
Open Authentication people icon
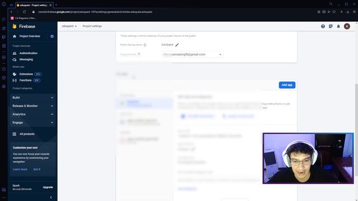(x=15, y=53)
